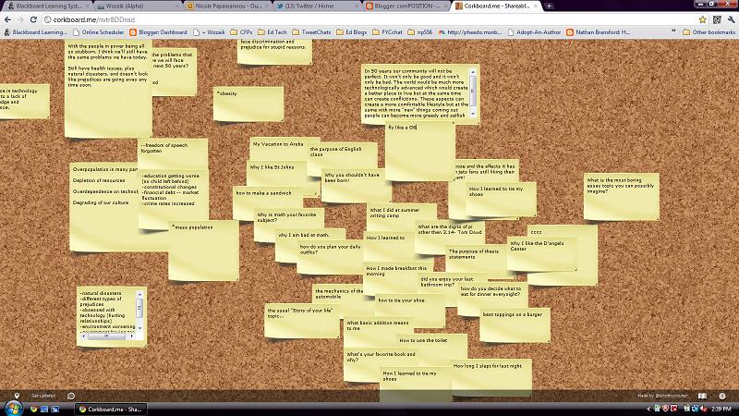This screenshot has width=739, height=416.
Task: Show overflow bookmarks chevron
Action: point(673,32)
